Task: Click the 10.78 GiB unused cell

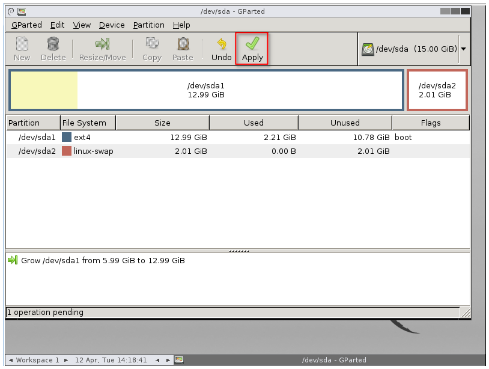Action: pyautogui.click(x=371, y=137)
